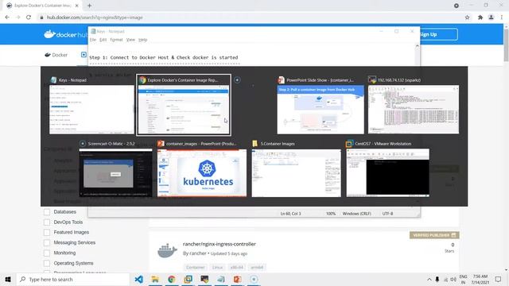The image size is (509, 286).
Task: Open File Explorer from taskbar
Action: (x=155, y=279)
